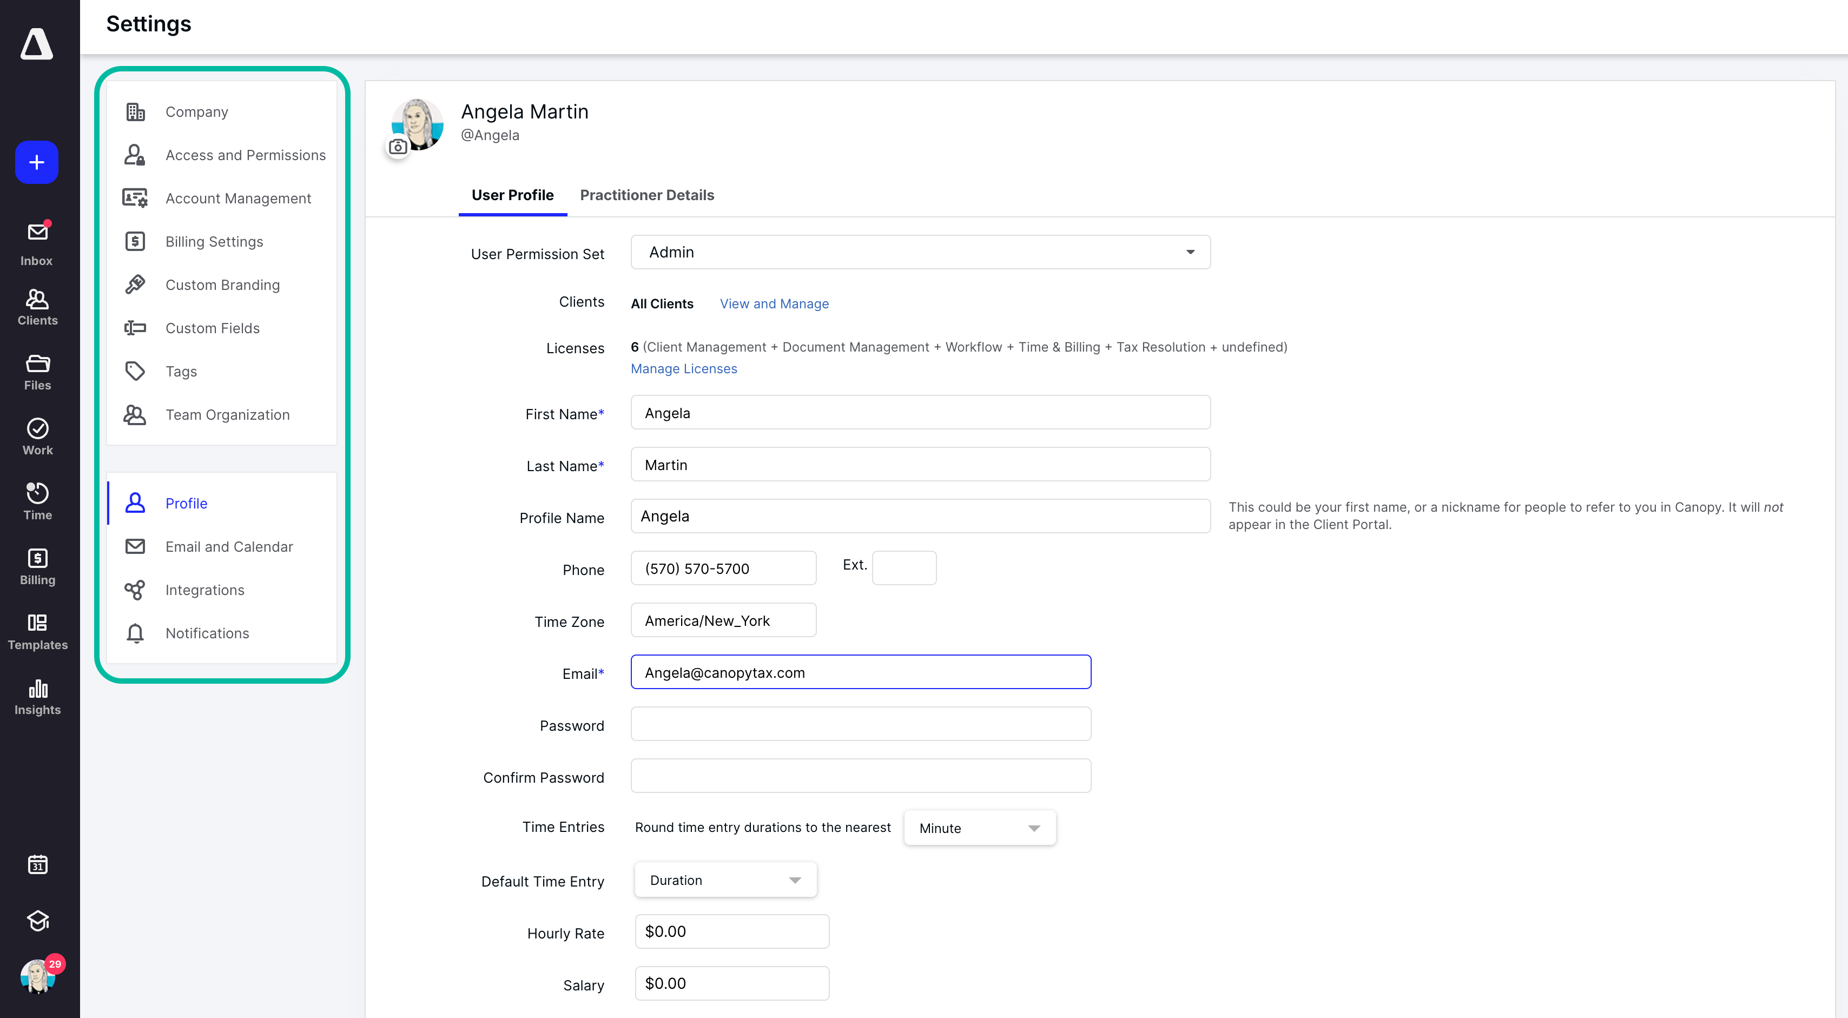Click the View and Manage link
The image size is (1848, 1018).
pyautogui.click(x=774, y=303)
